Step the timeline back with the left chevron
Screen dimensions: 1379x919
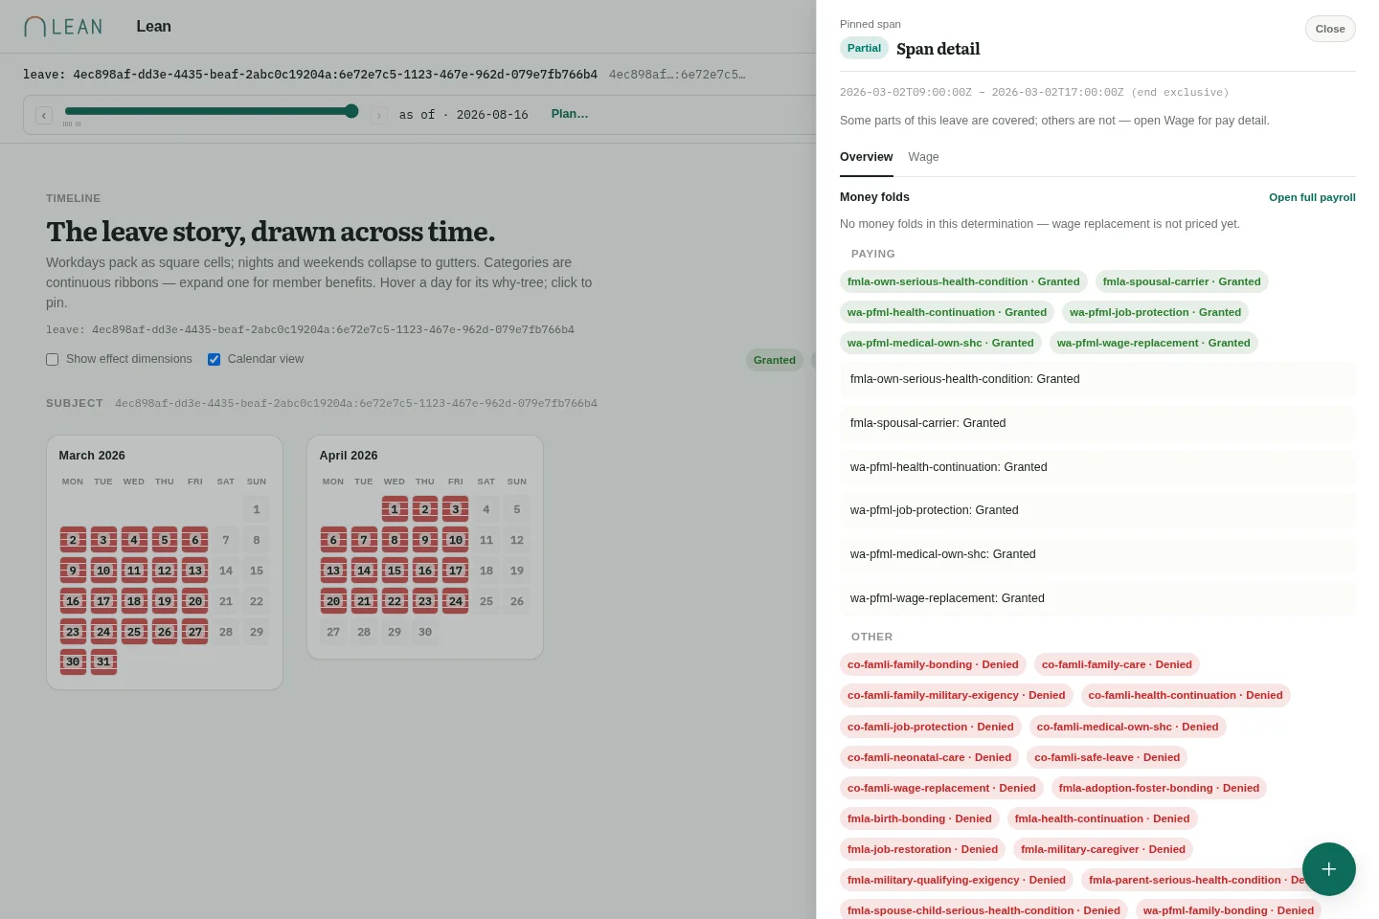[x=44, y=115]
